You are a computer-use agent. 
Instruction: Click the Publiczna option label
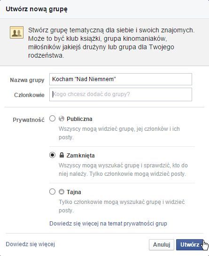pyautogui.click(x=79, y=119)
